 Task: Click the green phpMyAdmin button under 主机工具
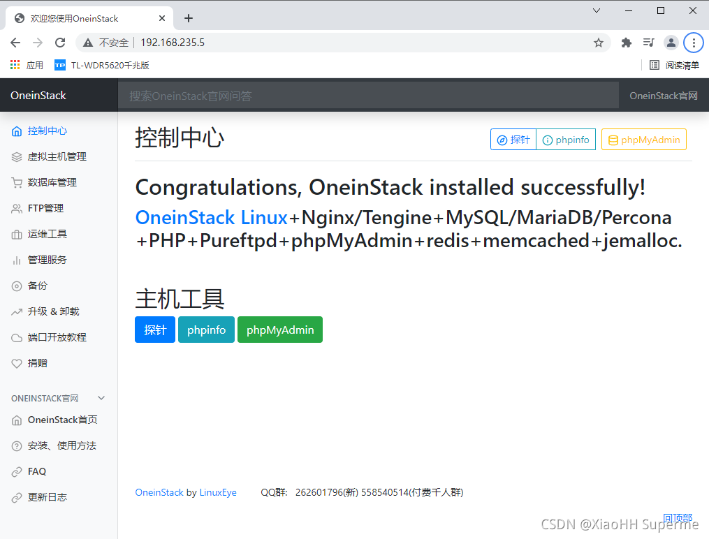click(280, 330)
